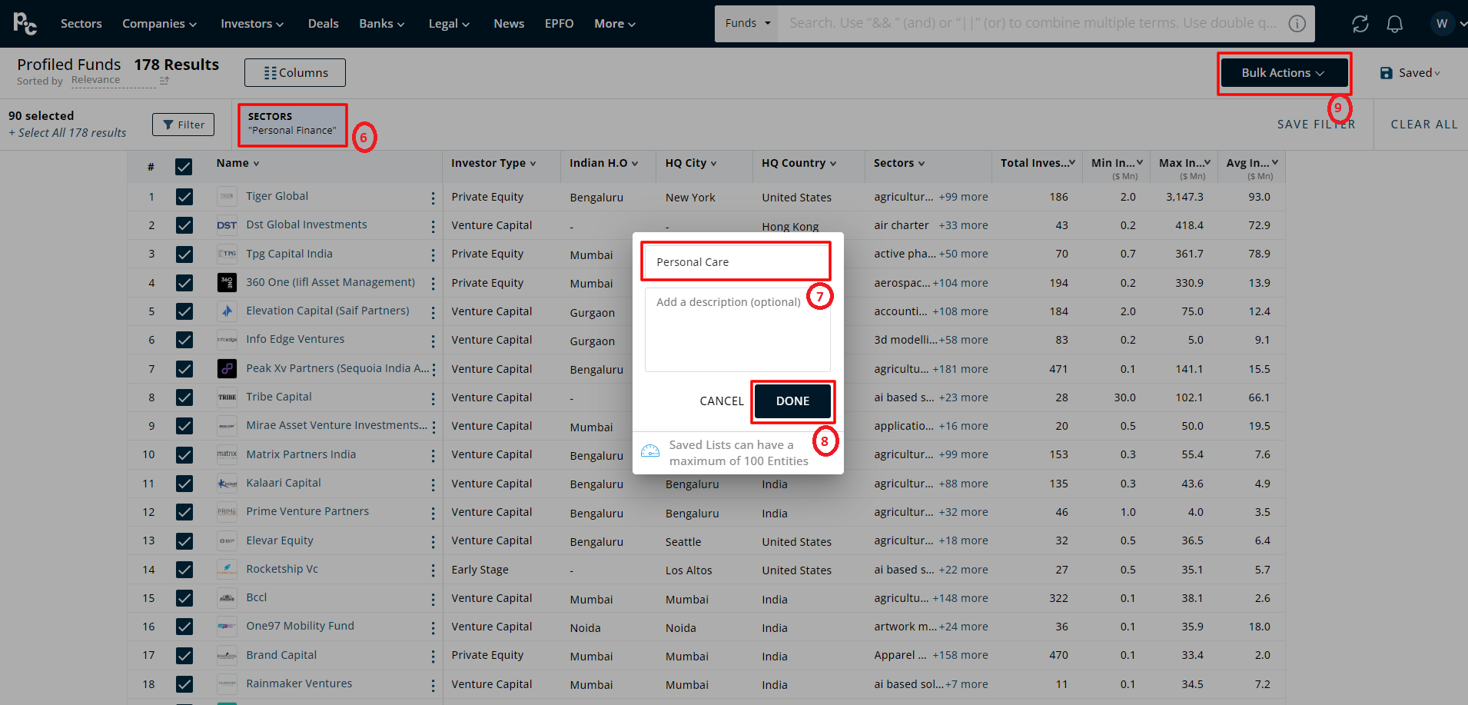Click the Tiger Global company logo
Image resolution: width=1468 pixels, height=705 pixels.
pos(227,196)
